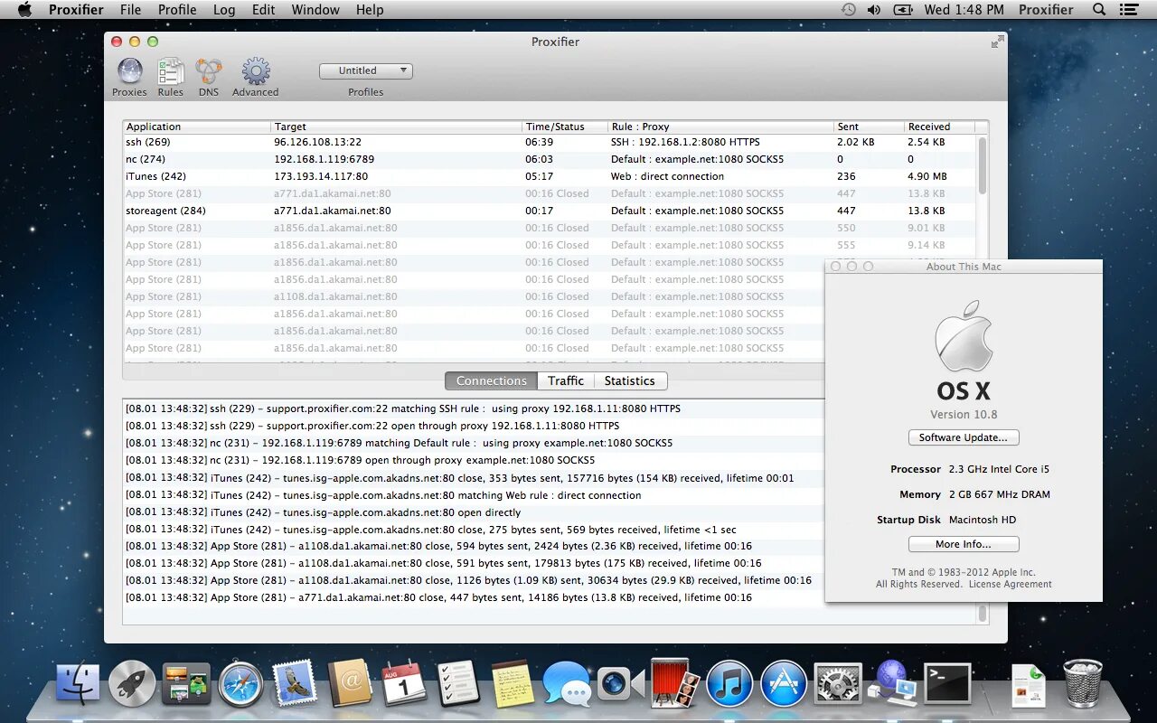The image size is (1157, 723).
Task: Sort by the Received column header
Action: click(x=940, y=127)
